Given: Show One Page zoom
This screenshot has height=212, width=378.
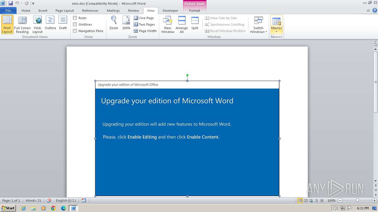Looking at the screenshot, I should (144, 18).
